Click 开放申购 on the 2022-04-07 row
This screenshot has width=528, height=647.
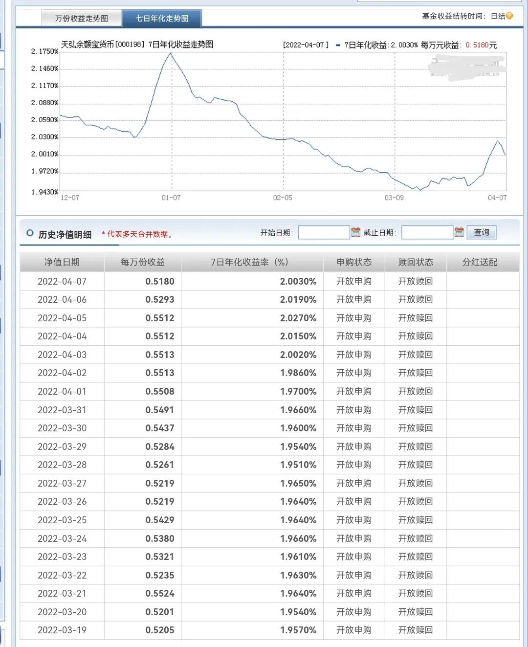coord(353,281)
